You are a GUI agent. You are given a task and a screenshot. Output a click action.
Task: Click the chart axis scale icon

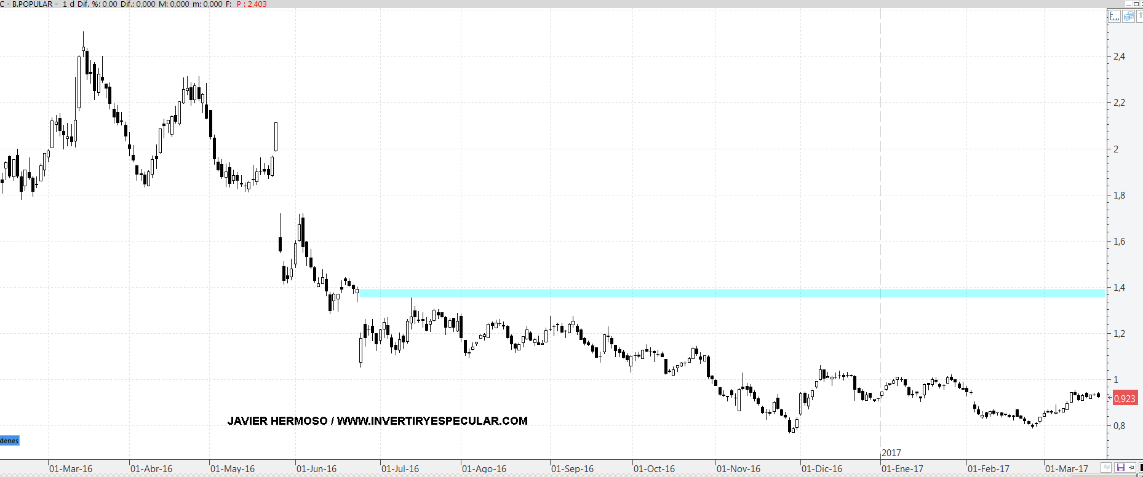(1115, 17)
